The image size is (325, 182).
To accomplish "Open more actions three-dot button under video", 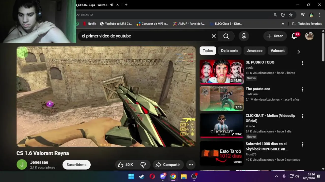I will pyautogui.click(x=191, y=165).
